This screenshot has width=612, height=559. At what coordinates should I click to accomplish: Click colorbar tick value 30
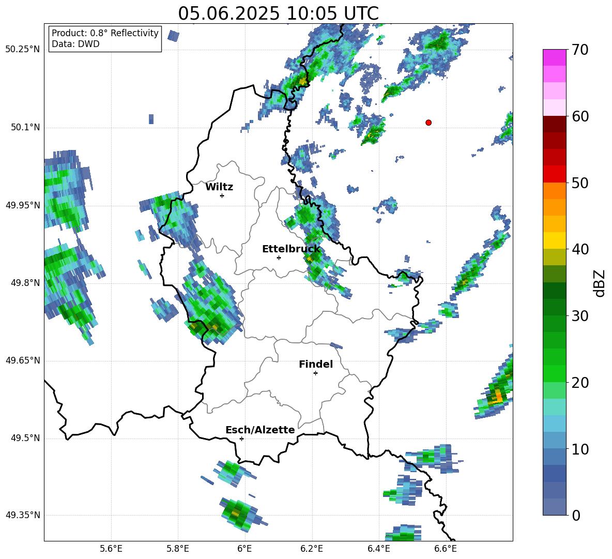tap(580, 315)
